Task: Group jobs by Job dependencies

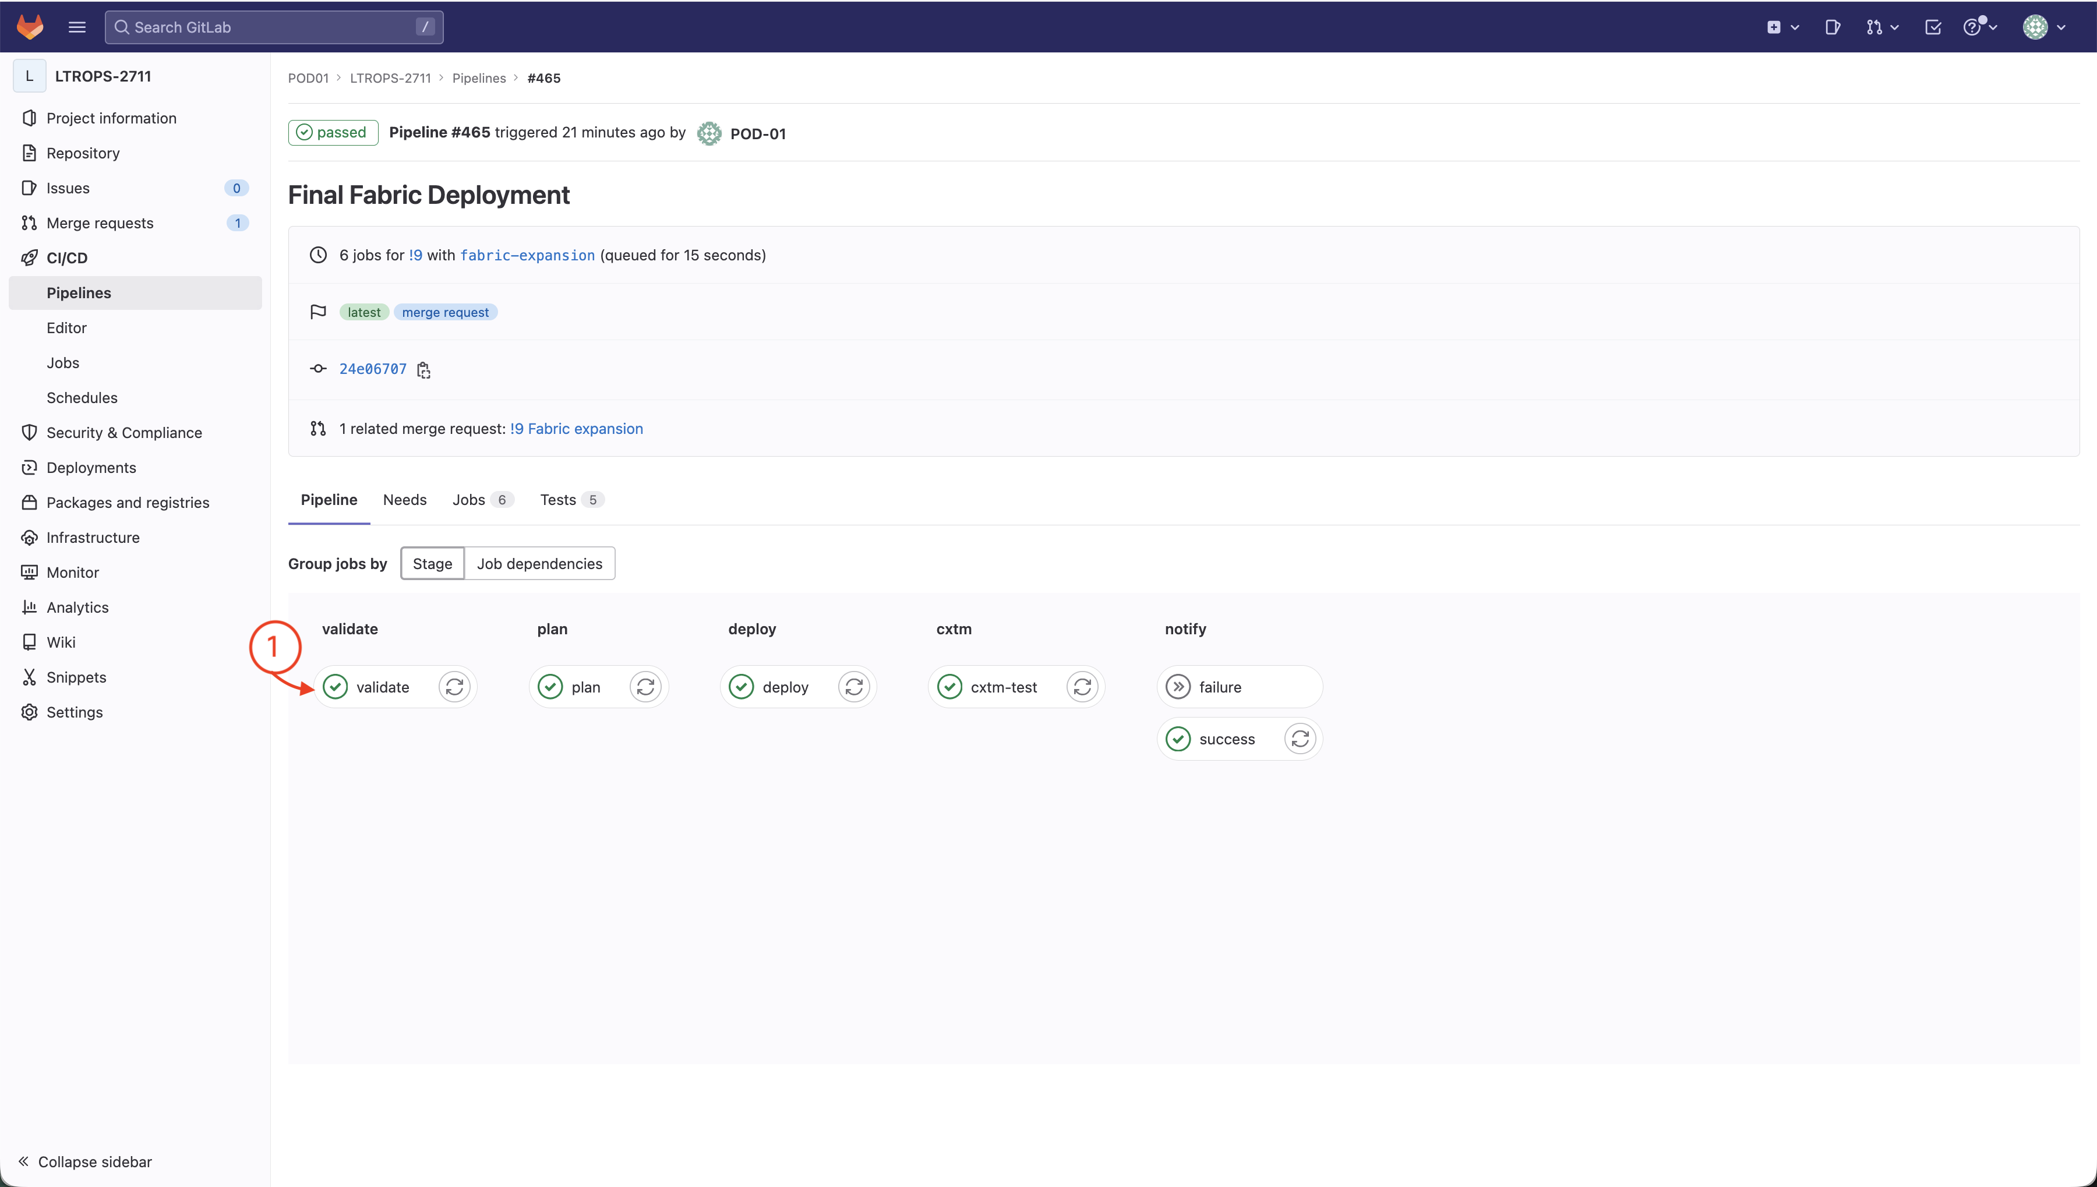Action: (x=539, y=563)
